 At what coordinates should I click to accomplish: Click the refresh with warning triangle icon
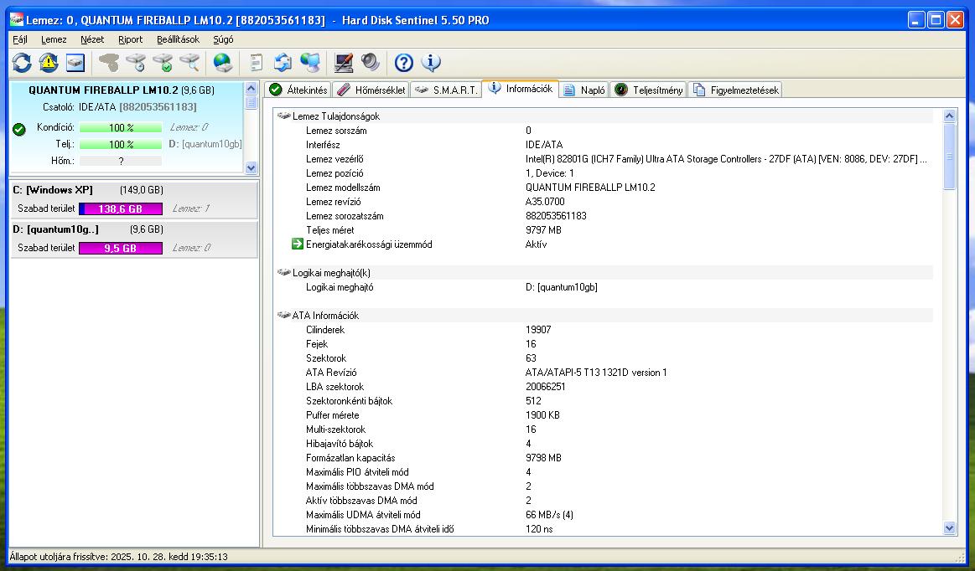(x=49, y=63)
